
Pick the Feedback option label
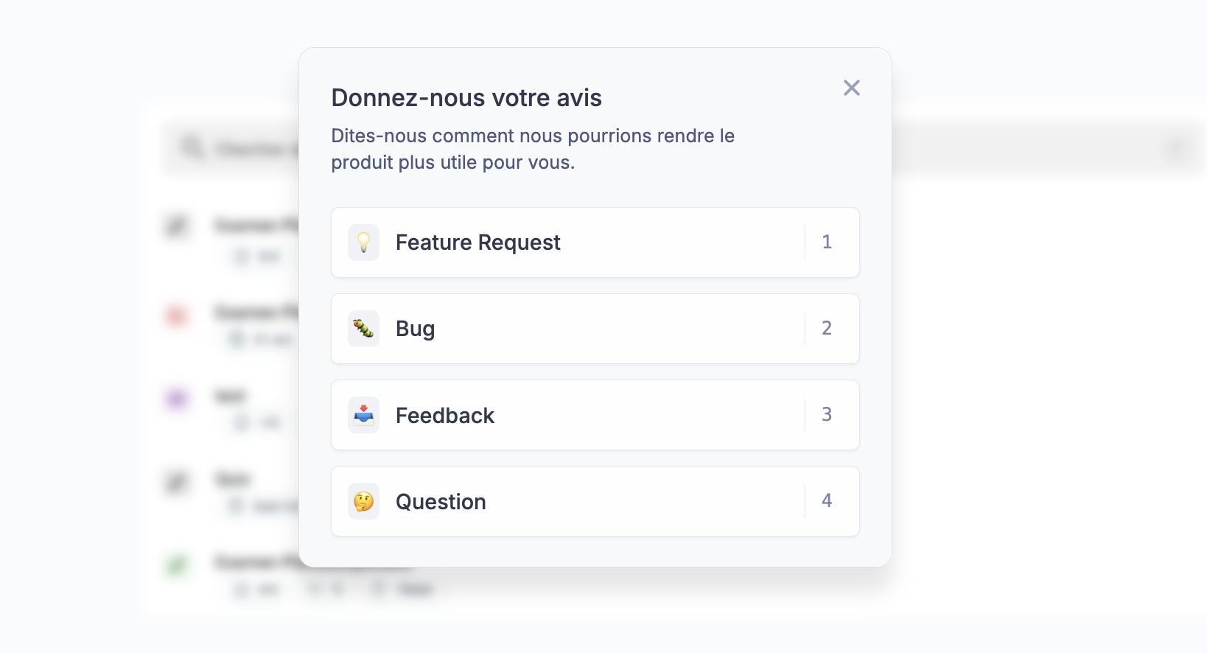pos(444,416)
